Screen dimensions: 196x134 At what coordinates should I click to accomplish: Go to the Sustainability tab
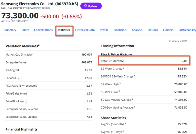(187, 30)
